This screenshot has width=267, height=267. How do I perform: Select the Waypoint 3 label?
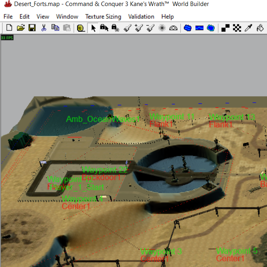[161, 251]
